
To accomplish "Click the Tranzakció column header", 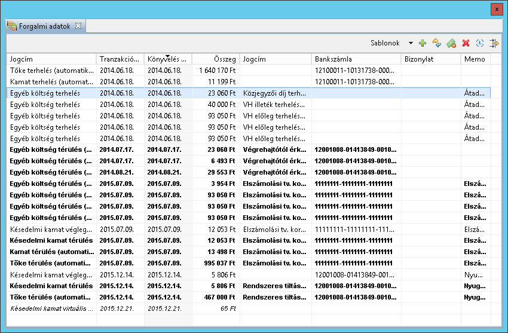I will pyautogui.click(x=120, y=59).
